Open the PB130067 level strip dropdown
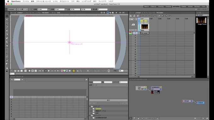 [202, 15]
